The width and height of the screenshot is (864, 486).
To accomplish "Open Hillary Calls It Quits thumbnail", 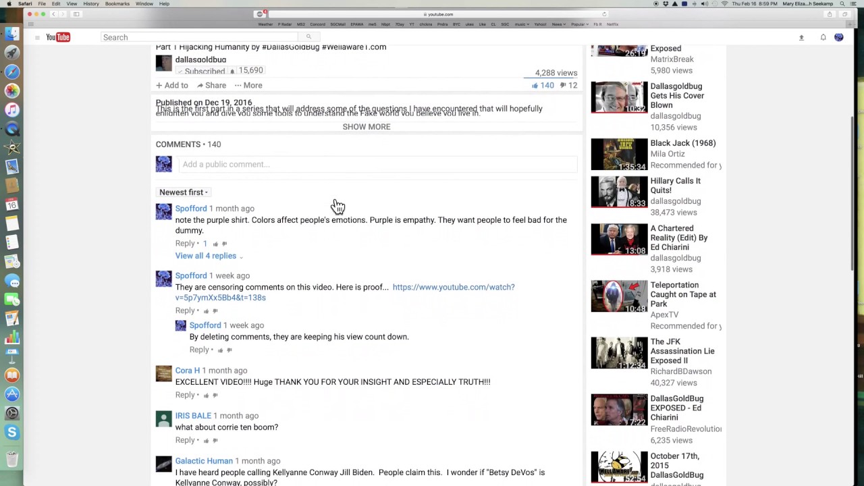I will (x=619, y=192).
